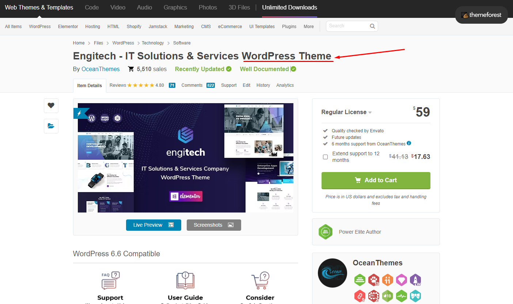
Task: Open the Edit tab
Action: click(x=247, y=85)
